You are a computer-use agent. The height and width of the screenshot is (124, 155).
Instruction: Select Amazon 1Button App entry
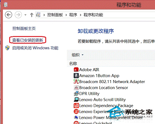(x=99, y=76)
